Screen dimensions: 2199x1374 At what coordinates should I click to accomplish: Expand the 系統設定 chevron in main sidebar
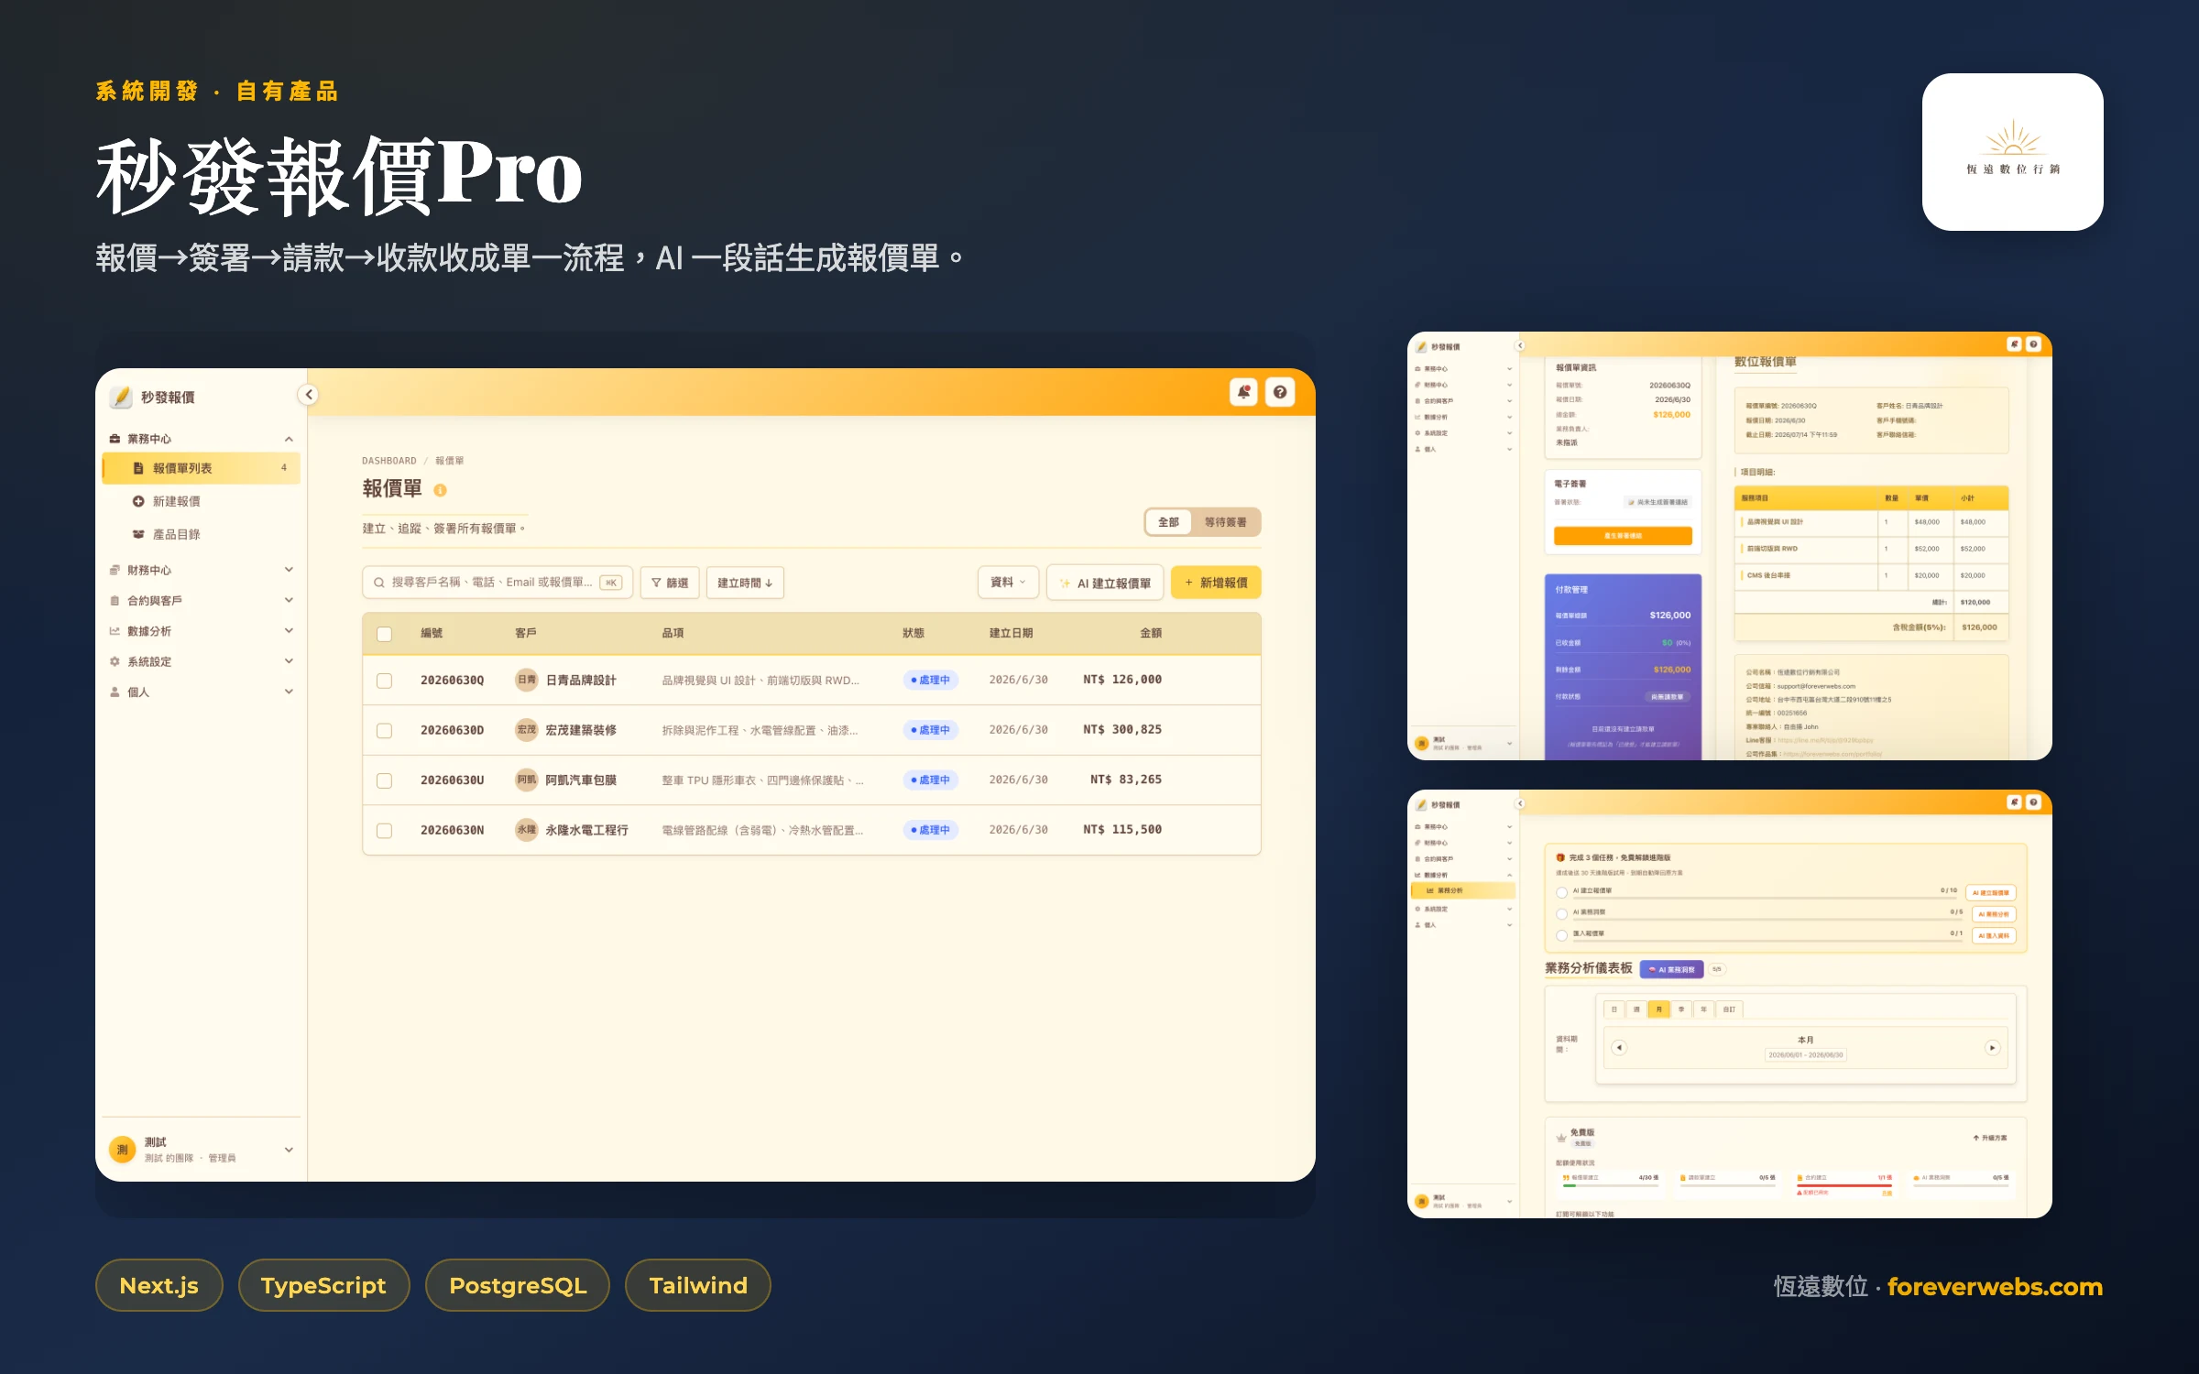(289, 660)
